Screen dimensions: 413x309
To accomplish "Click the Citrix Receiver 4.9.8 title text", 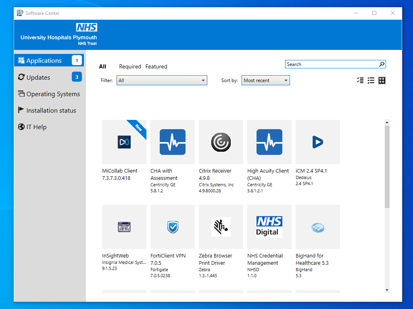I will (215, 175).
